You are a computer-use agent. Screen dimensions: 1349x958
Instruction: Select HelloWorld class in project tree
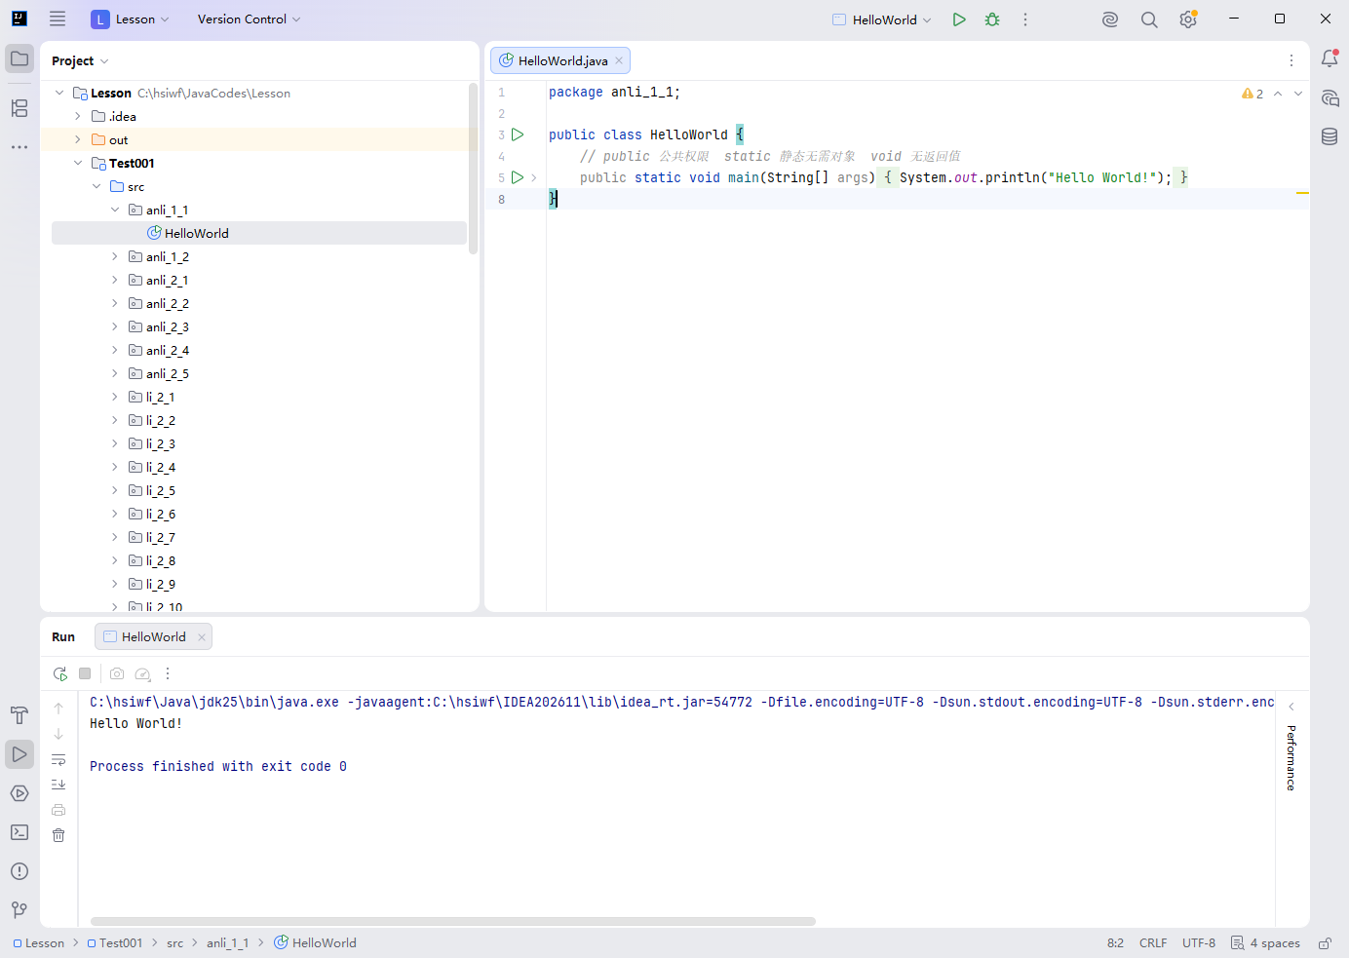click(259, 233)
